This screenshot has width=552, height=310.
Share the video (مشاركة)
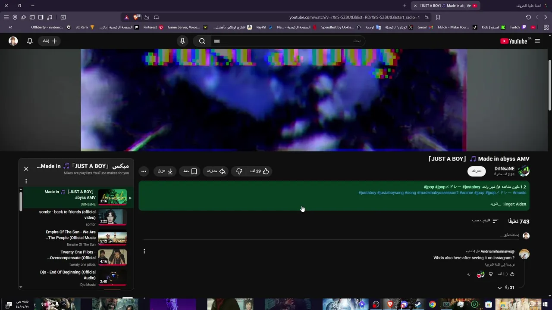click(216, 171)
